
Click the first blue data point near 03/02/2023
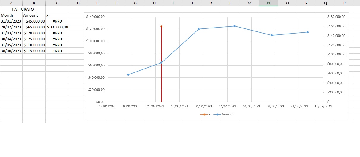(x=128, y=74)
